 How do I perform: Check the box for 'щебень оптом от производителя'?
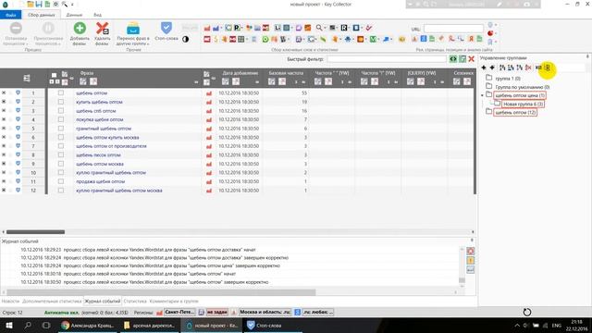tap(61, 146)
